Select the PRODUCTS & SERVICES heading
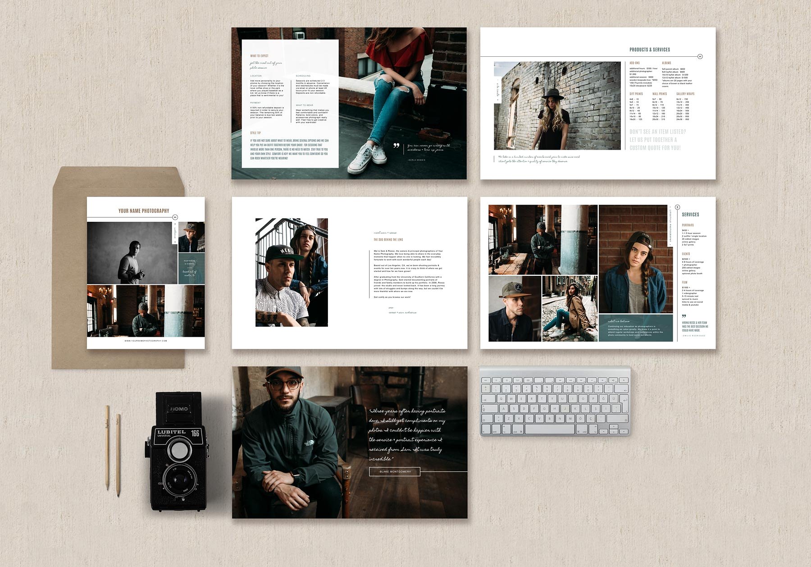Screen dimensions: 811x567 coord(650,49)
